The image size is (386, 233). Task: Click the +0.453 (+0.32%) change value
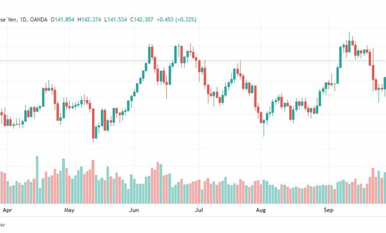pos(177,19)
